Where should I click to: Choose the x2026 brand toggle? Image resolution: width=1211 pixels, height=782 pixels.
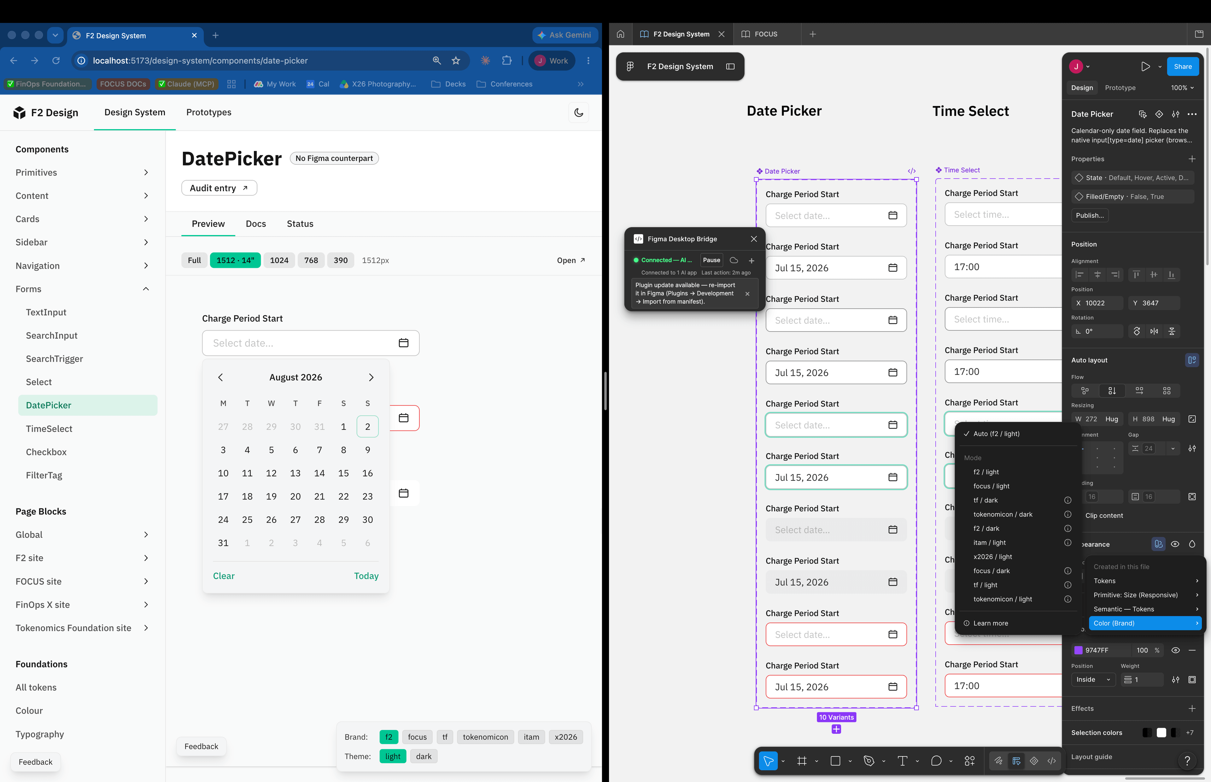pos(566,737)
